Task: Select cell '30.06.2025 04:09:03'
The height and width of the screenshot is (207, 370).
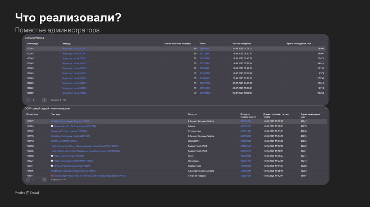Action: tap(242, 49)
